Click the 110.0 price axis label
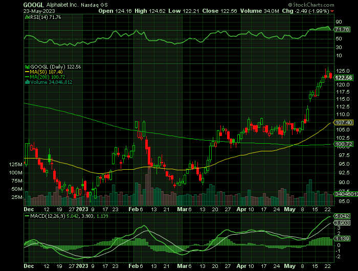 point(343,115)
